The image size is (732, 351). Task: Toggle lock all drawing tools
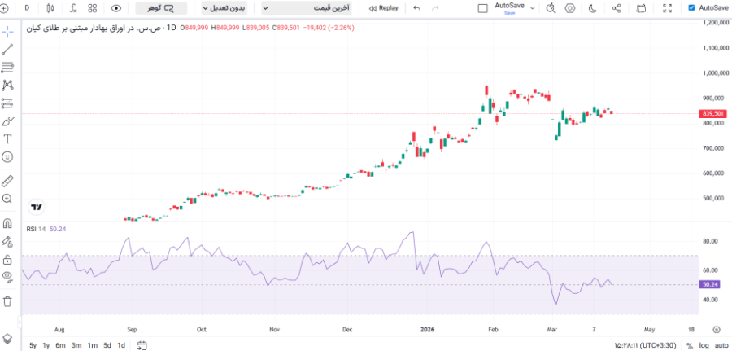tap(7, 259)
